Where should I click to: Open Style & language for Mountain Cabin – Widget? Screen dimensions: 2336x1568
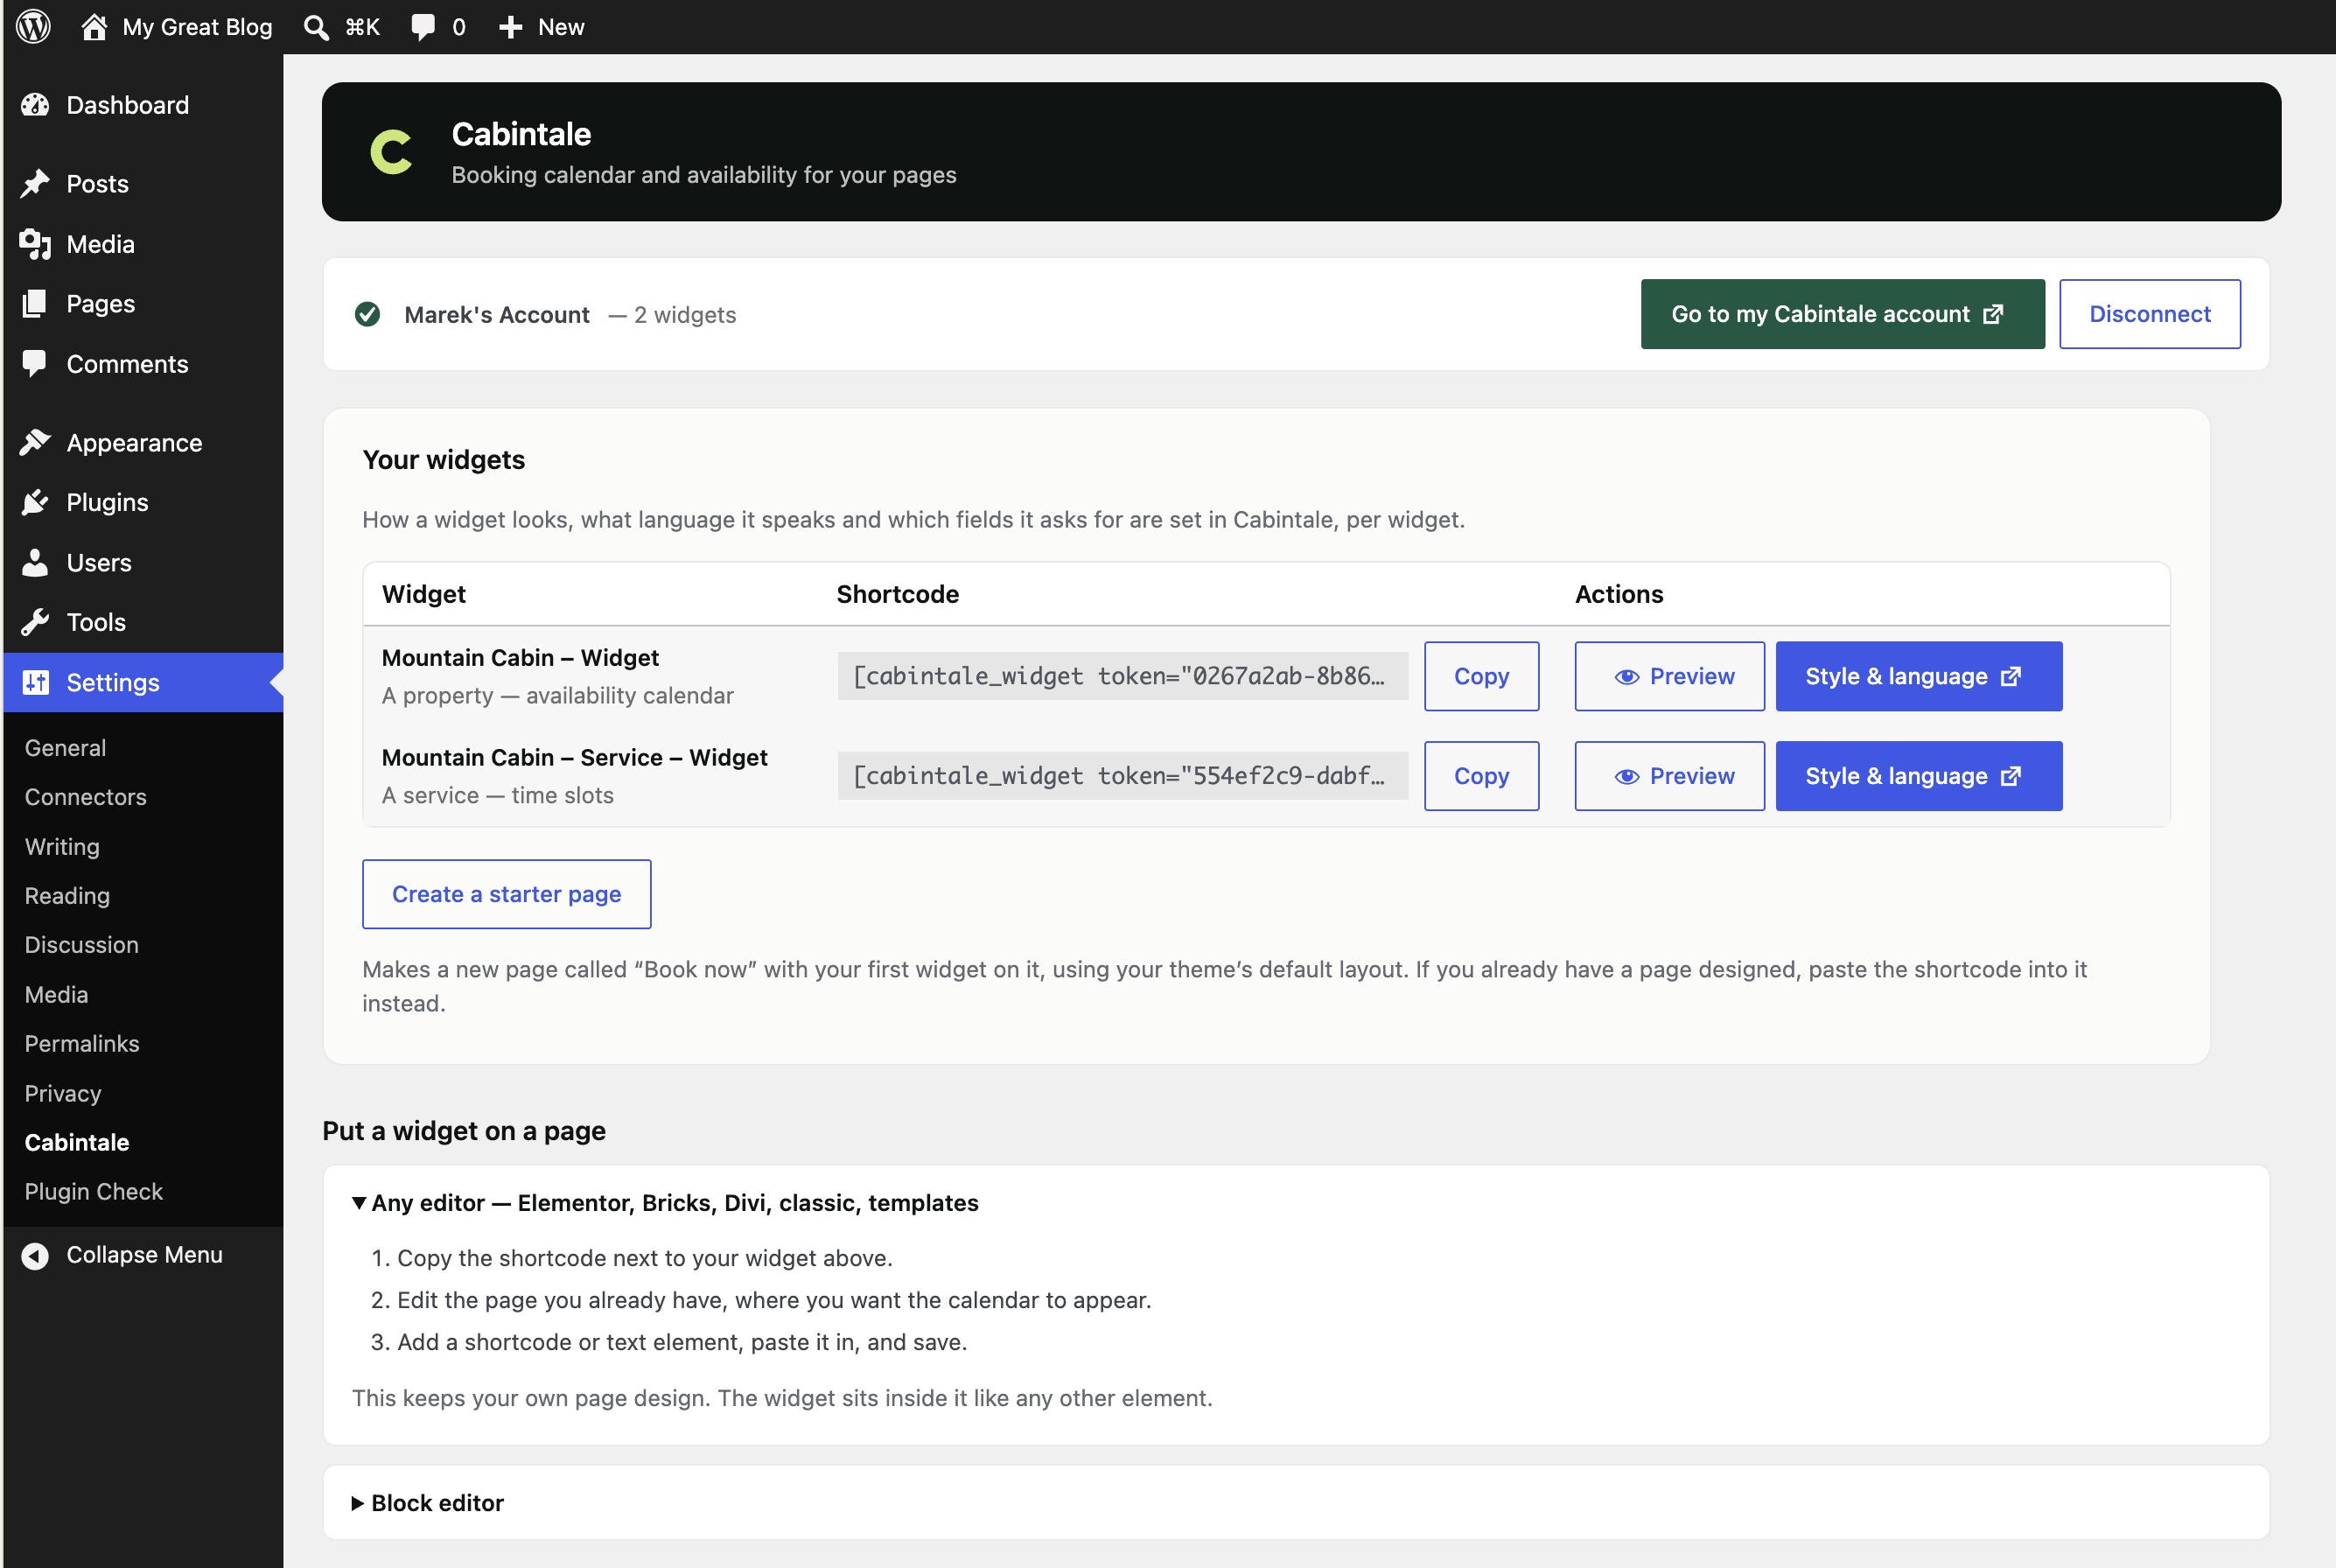[1918, 677]
